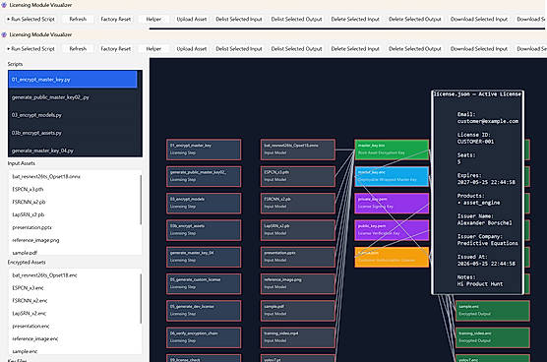Click the Hi Product Hunt notes value

point(480,284)
